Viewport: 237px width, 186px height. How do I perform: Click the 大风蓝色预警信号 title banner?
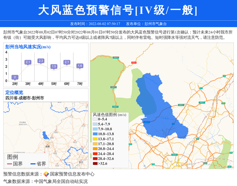point(118,10)
